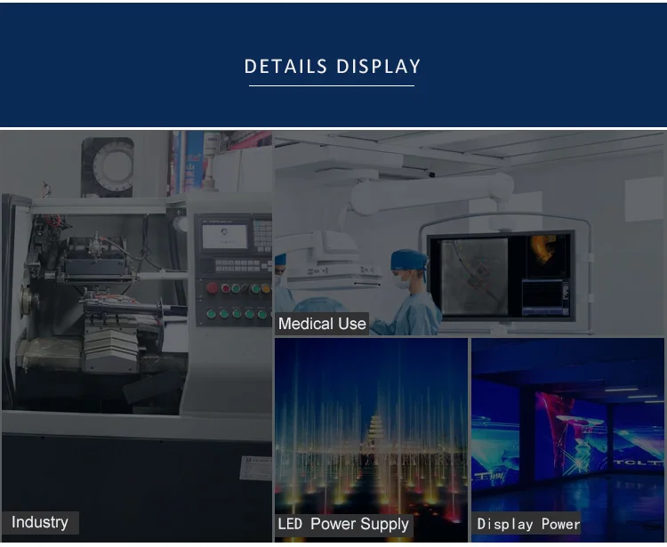Viewport: 667px width, 547px height.
Task: Click the "Display Power" caption label
Action: pyautogui.click(x=529, y=524)
